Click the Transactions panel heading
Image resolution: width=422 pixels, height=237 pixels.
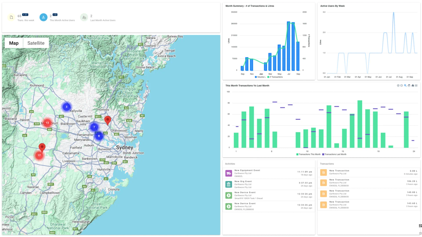pos(327,164)
